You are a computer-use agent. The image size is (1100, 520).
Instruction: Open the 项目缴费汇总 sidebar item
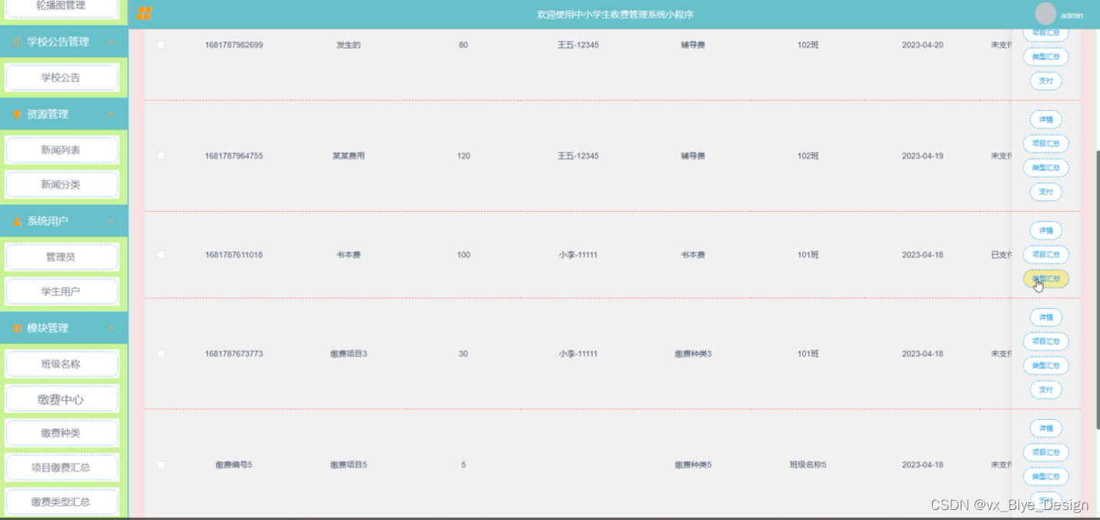coord(62,468)
